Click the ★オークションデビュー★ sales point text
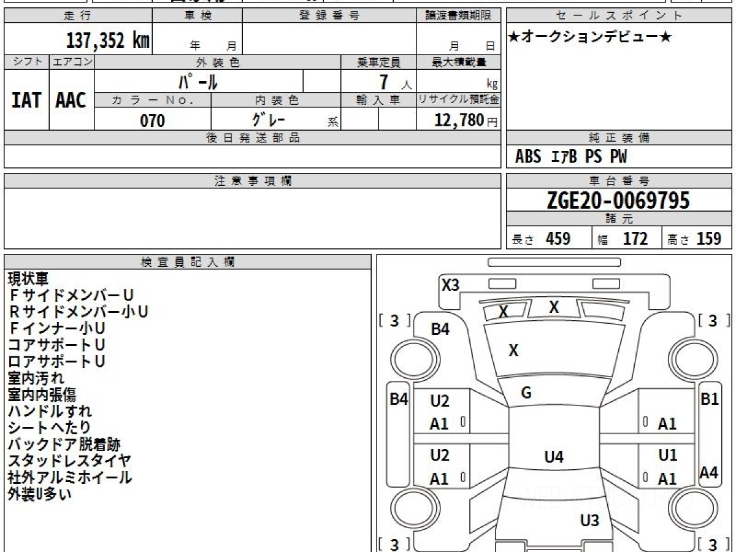The height and width of the screenshot is (552, 736). (x=591, y=37)
